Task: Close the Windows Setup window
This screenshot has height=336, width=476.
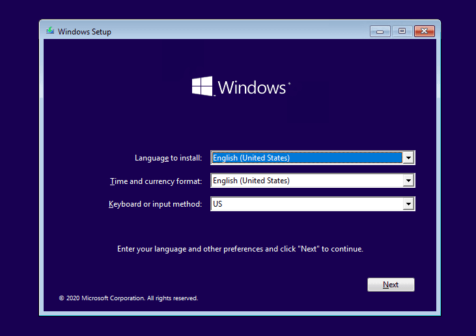Action: (424, 31)
